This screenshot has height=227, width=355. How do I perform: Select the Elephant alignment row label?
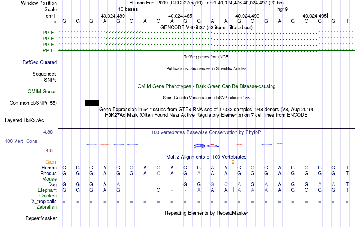[x=47, y=190]
